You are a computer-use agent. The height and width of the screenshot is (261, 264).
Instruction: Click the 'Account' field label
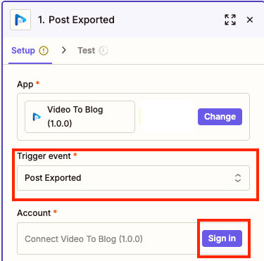pos(34,213)
